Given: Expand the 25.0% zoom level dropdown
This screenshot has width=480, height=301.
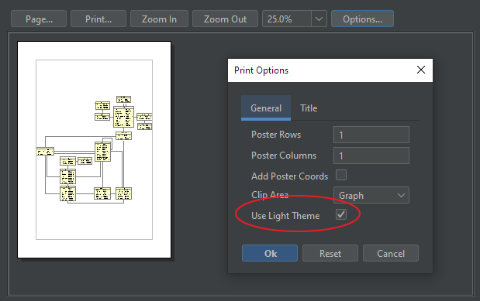Looking at the screenshot, I should coord(319,19).
